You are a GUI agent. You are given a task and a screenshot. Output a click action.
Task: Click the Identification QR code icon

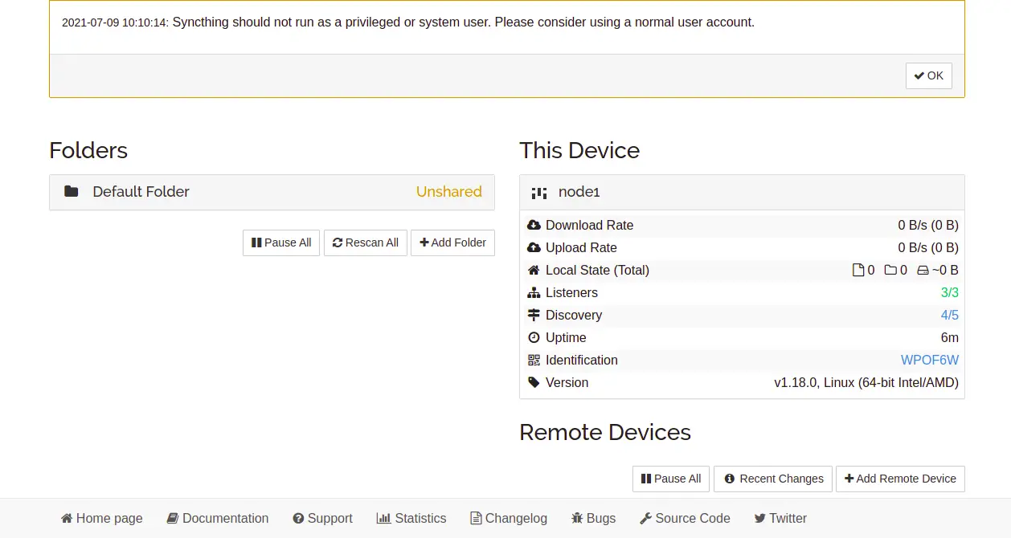pos(534,361)
